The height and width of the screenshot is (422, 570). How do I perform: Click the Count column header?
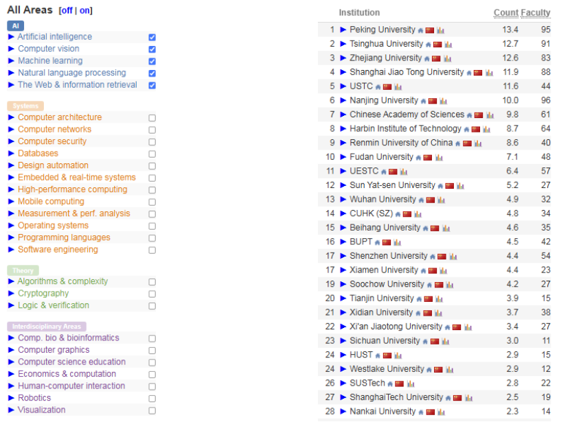tap(505, 12)
